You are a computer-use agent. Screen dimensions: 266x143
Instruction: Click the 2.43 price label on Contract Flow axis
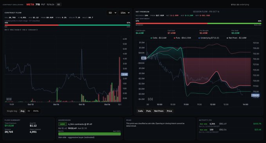(x=125, y=75)
